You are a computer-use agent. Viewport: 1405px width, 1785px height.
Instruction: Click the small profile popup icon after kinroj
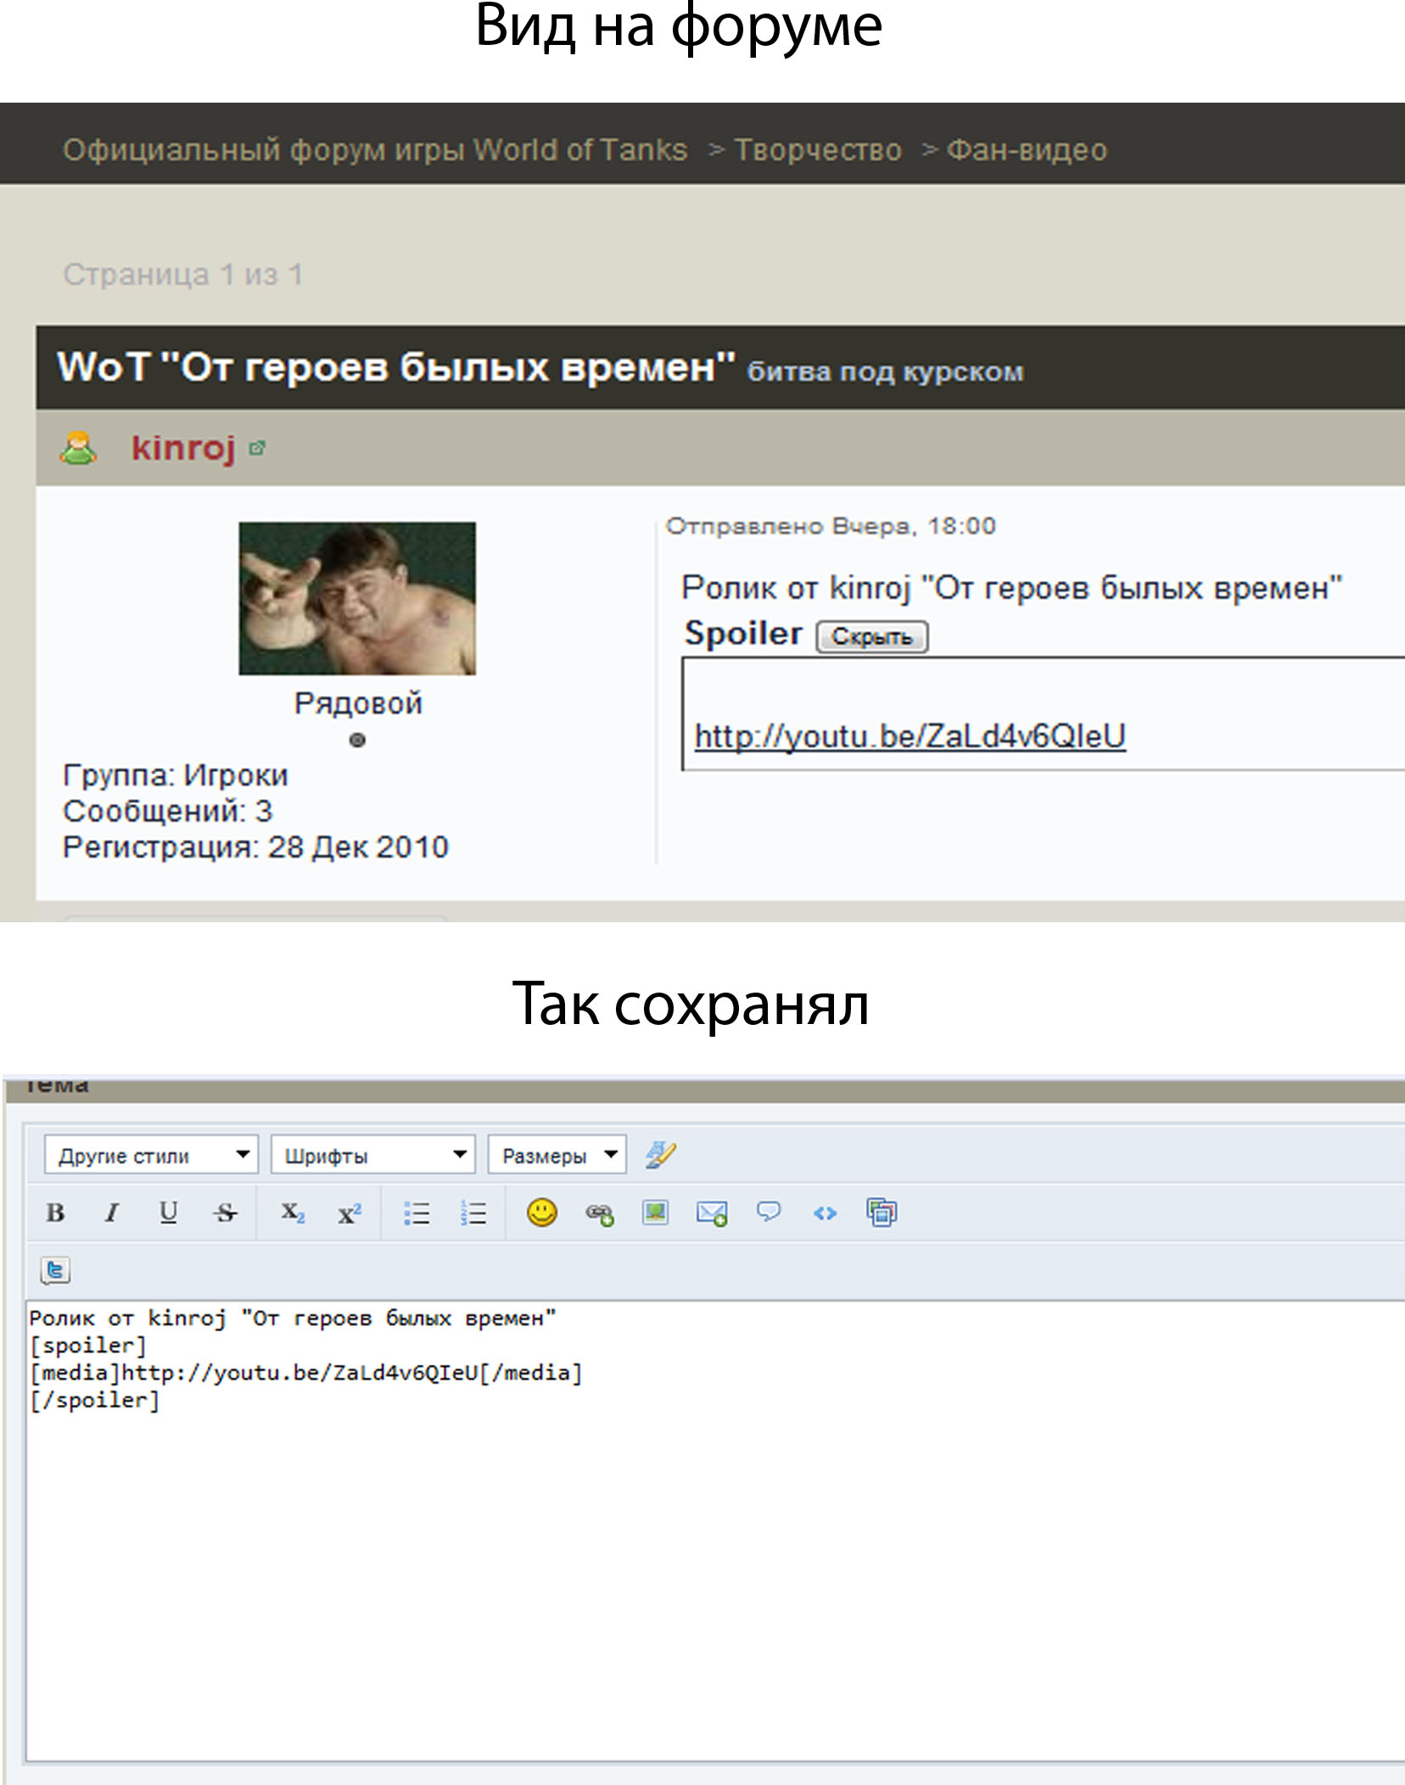257,448
